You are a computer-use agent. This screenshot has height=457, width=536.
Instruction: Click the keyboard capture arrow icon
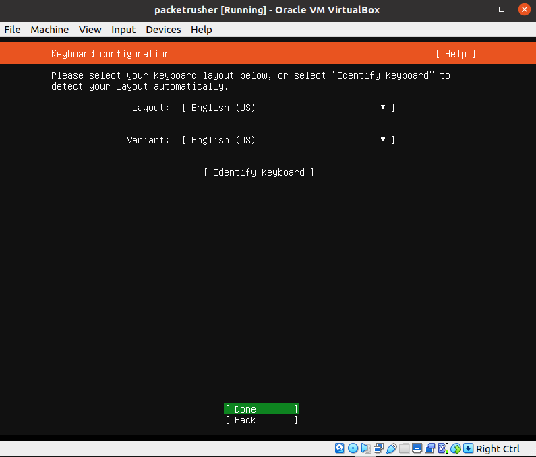pos(468,448)
